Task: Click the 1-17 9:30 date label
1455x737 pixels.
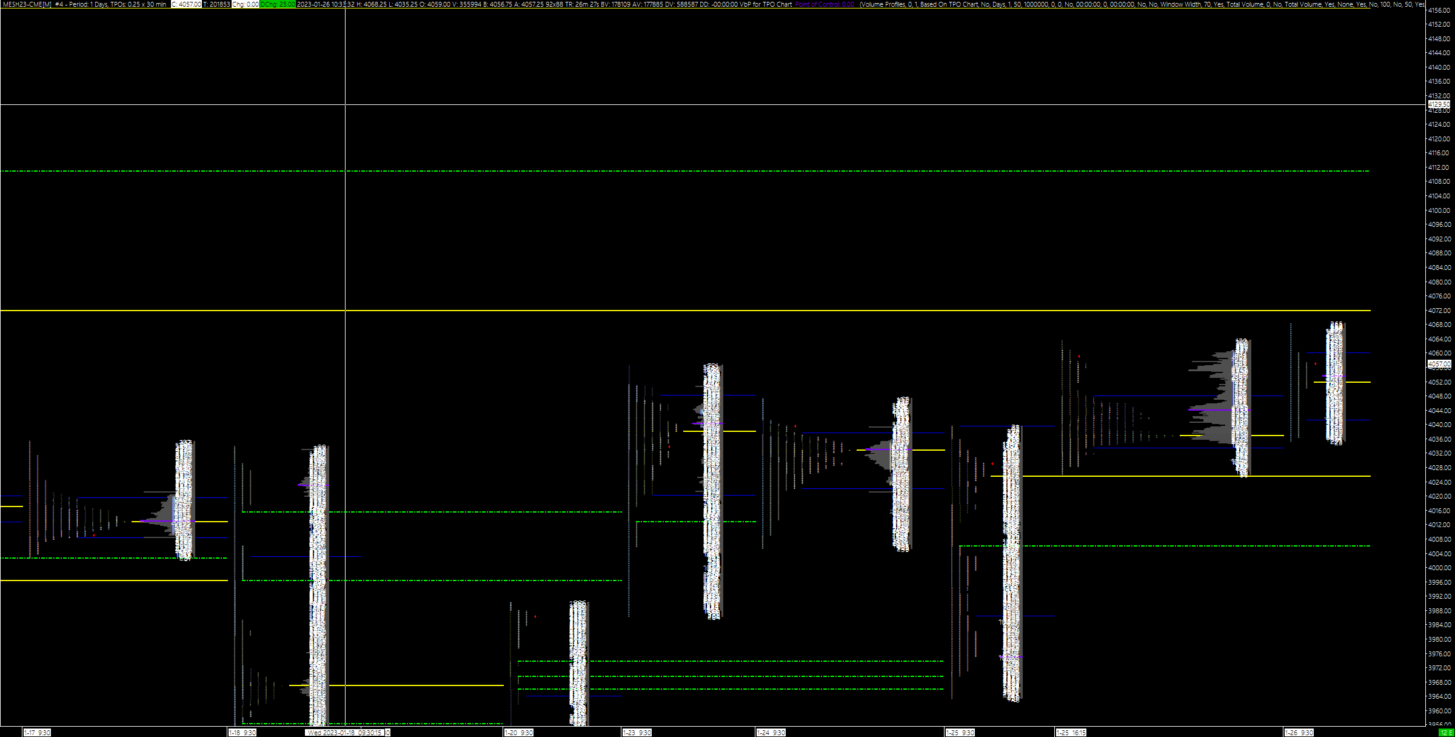Action: 38,733
